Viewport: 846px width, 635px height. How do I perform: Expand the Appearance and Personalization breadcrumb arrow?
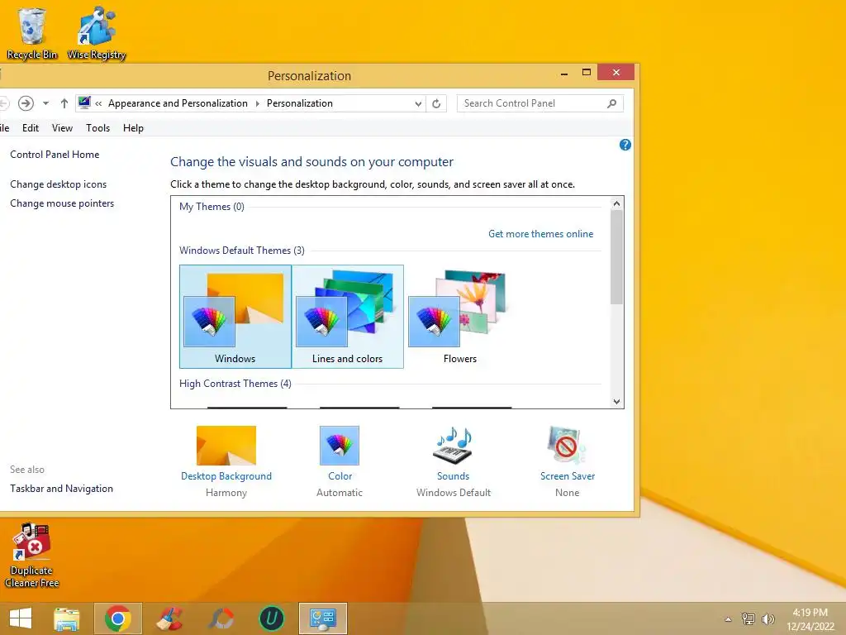pos(258,103)
